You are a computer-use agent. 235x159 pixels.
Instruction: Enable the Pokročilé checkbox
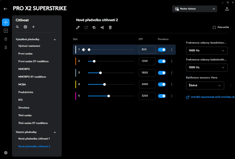[x=214, y=27]
